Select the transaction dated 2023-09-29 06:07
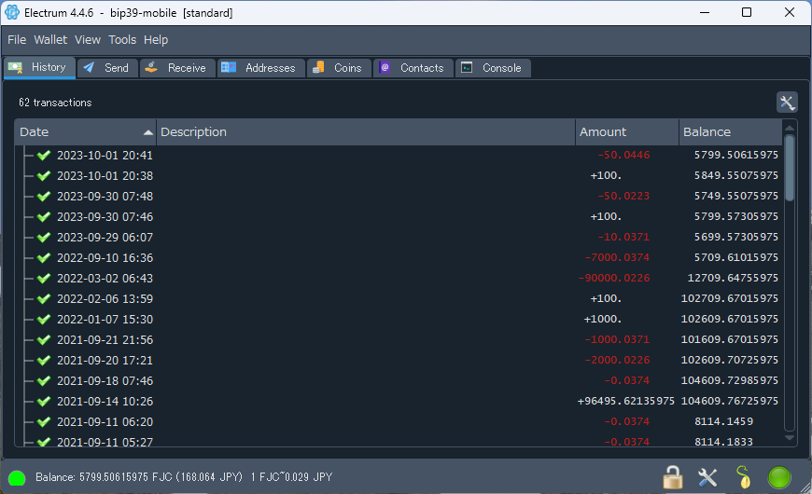The height and width of the screenshot is (494, 812). (x=399, y=238)
